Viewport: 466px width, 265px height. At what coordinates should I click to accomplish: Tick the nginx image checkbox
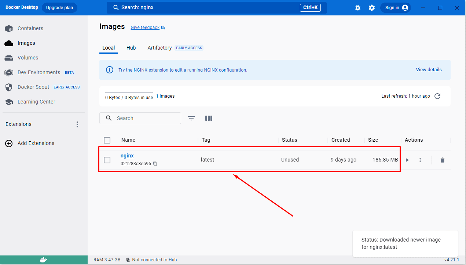[x=107, y=160]
